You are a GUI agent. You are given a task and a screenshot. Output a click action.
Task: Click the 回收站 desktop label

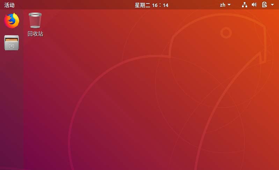click(x=35, y=34)
